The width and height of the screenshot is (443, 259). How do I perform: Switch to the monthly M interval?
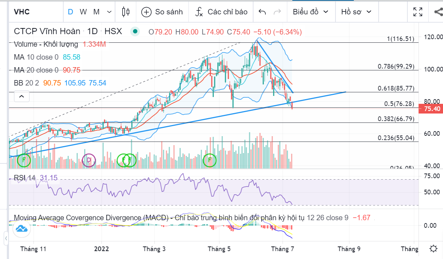(x=96, y=12)
